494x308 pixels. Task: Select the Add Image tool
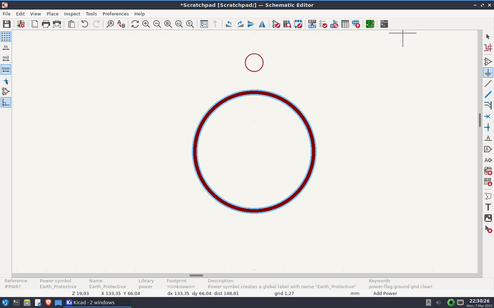point(488,218)
